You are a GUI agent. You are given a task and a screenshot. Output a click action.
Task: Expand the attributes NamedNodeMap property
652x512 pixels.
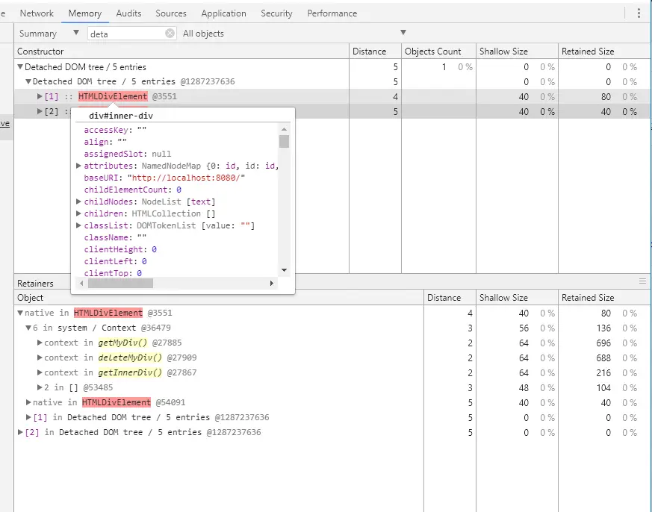coord(78,166)
